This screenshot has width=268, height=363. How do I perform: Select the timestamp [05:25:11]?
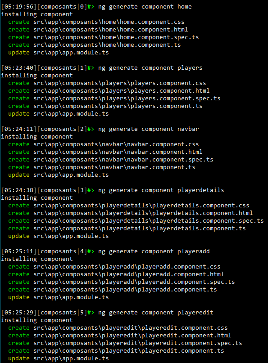(x=19, y=251)
